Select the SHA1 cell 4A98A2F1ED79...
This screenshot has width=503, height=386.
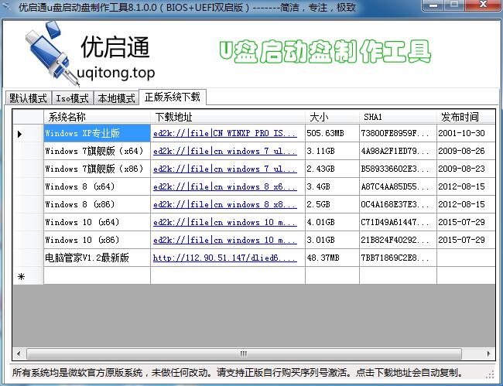tap(398, 151)
